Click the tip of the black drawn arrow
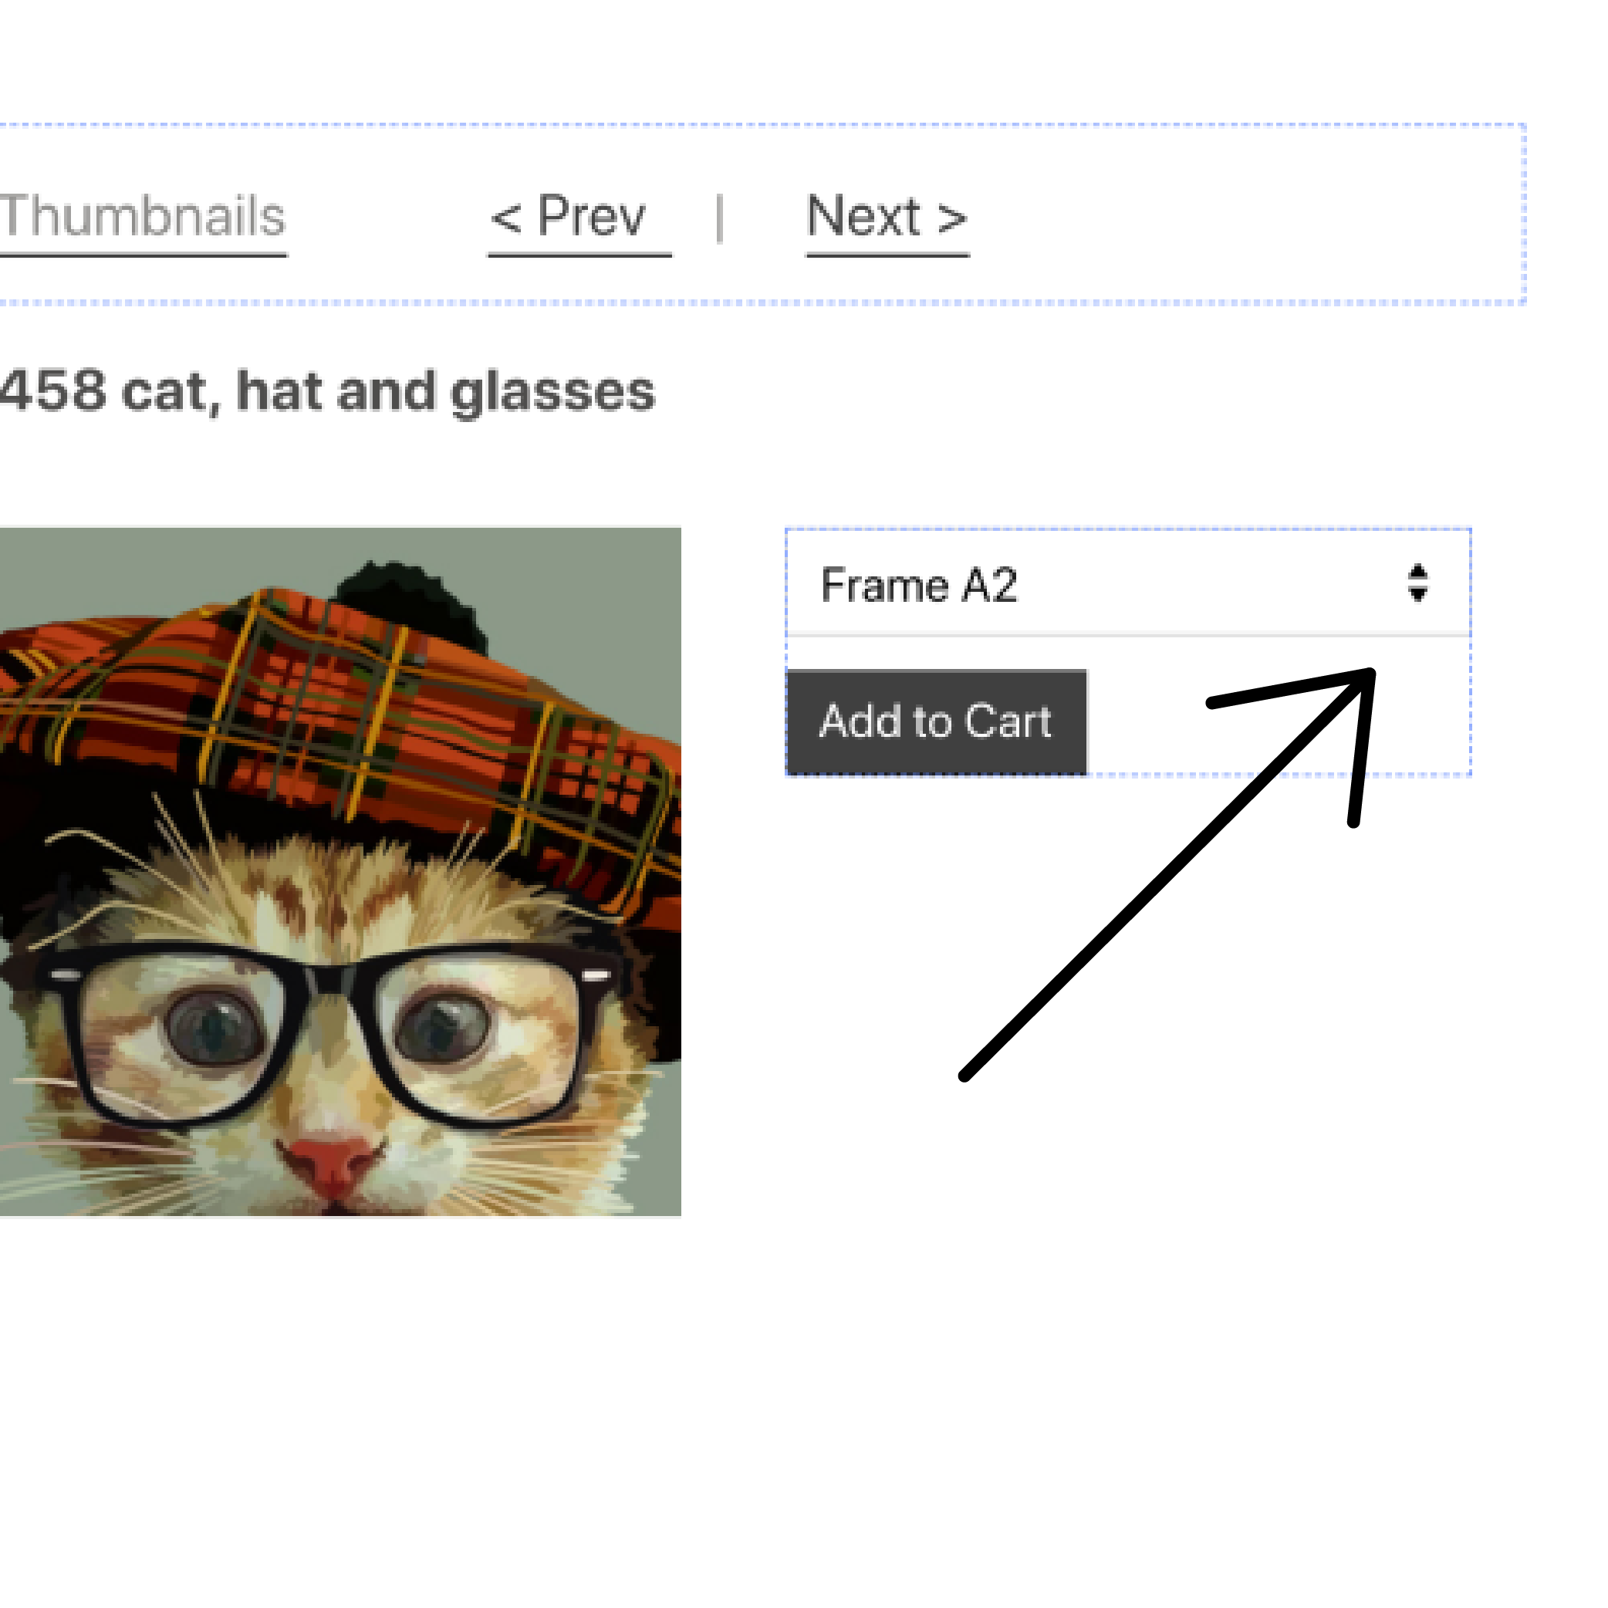The width and height of the screenshot is (1608, 1608). 1370,673
